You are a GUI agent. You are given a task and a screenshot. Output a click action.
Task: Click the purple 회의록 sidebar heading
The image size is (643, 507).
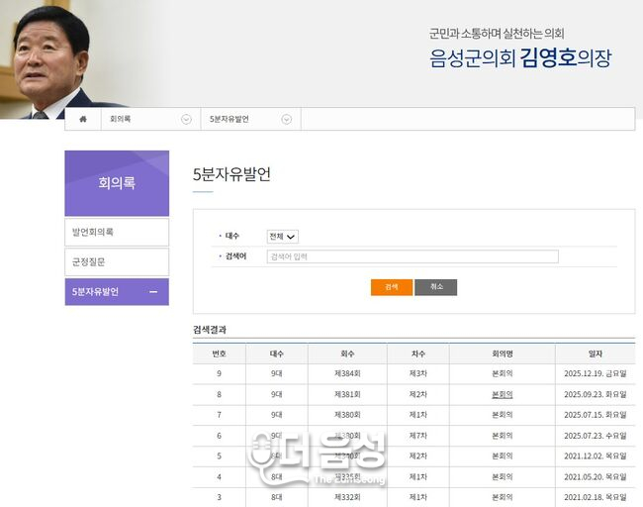[117, 183]
